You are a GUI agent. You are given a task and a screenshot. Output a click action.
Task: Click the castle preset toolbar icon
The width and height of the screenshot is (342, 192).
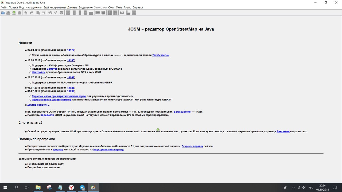point(122,13)
